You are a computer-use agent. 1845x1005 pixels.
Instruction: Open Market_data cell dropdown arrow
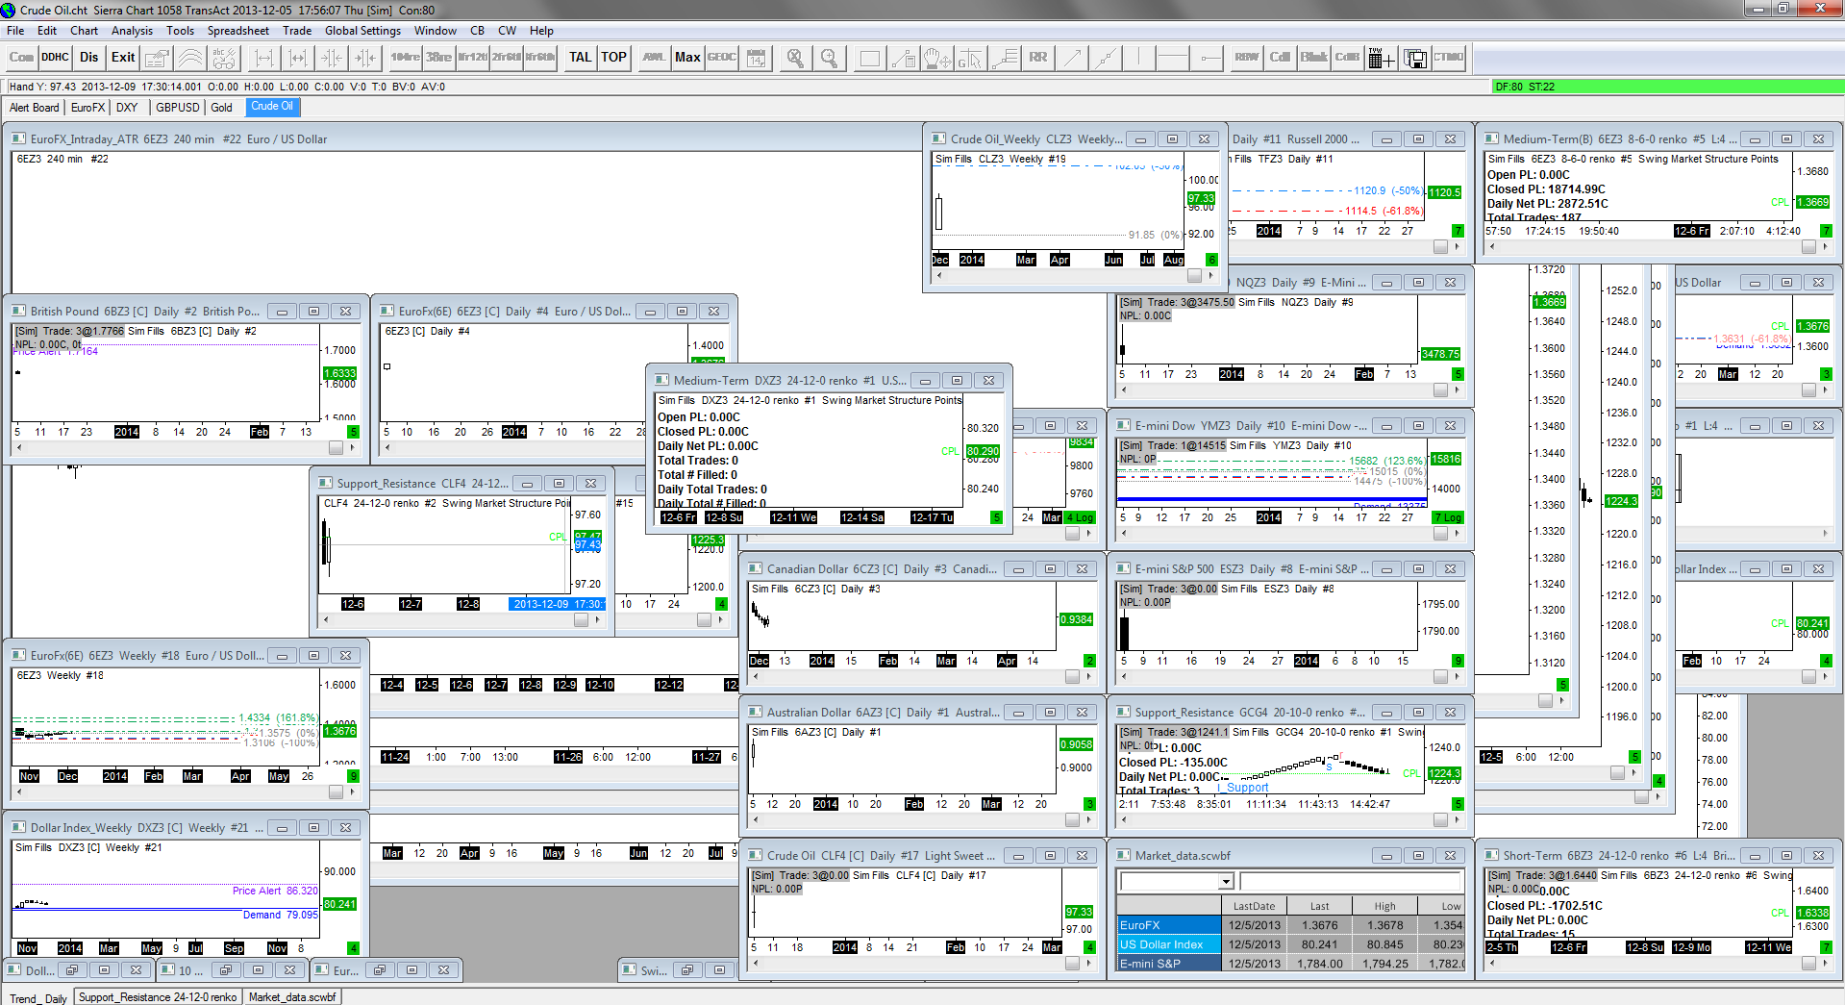pos(1226,882)
